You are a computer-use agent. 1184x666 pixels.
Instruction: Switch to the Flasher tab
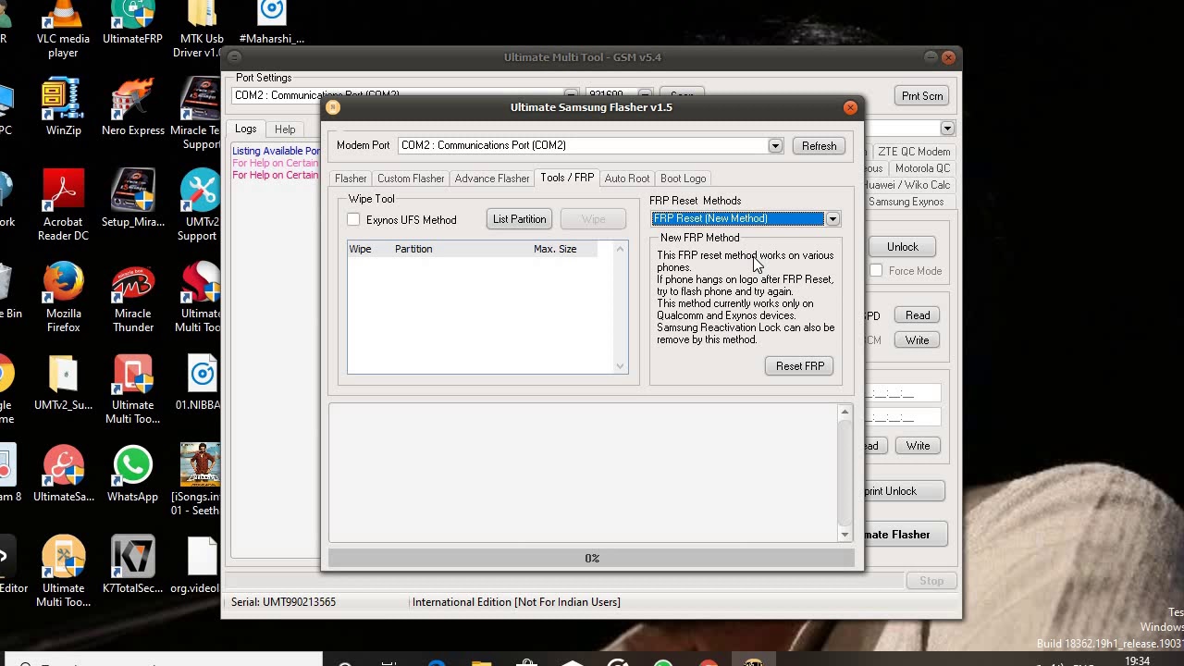click(x=351, y=179)
